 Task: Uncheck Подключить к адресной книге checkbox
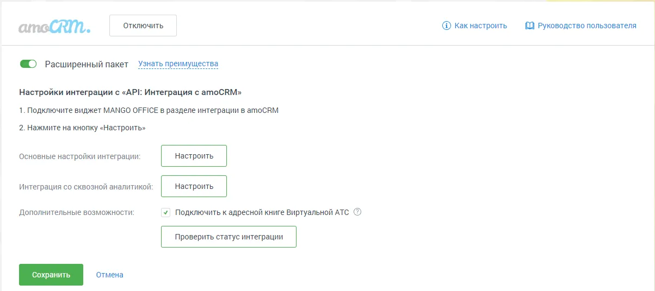click(166, 212)
